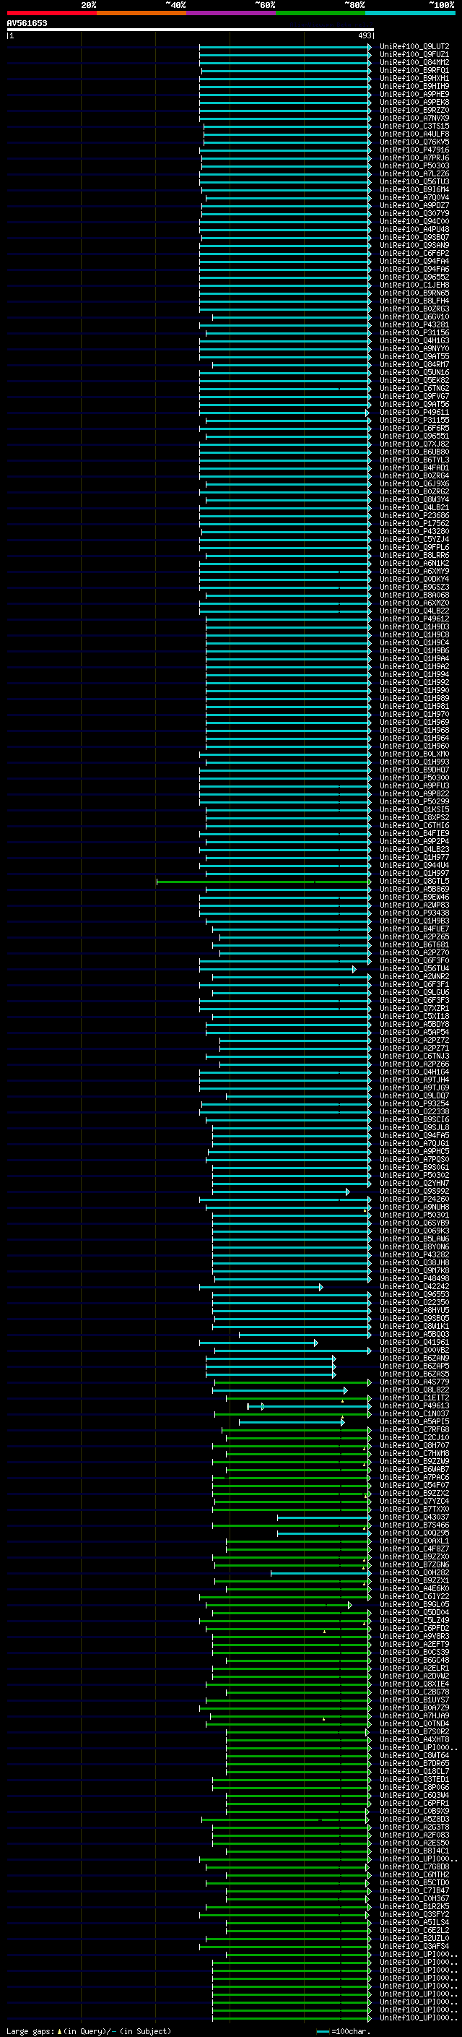Open hit UniRef100_Q0Q295

coord(414,1533)
